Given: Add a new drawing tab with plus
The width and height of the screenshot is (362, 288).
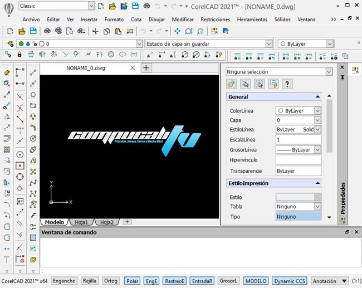Looking at the screenshot, I should 146,68.
